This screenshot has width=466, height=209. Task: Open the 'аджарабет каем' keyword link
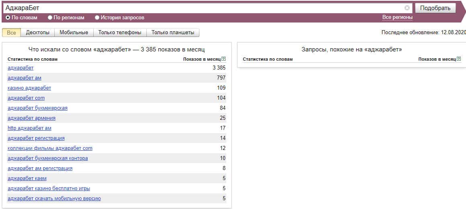coord(27,178)
